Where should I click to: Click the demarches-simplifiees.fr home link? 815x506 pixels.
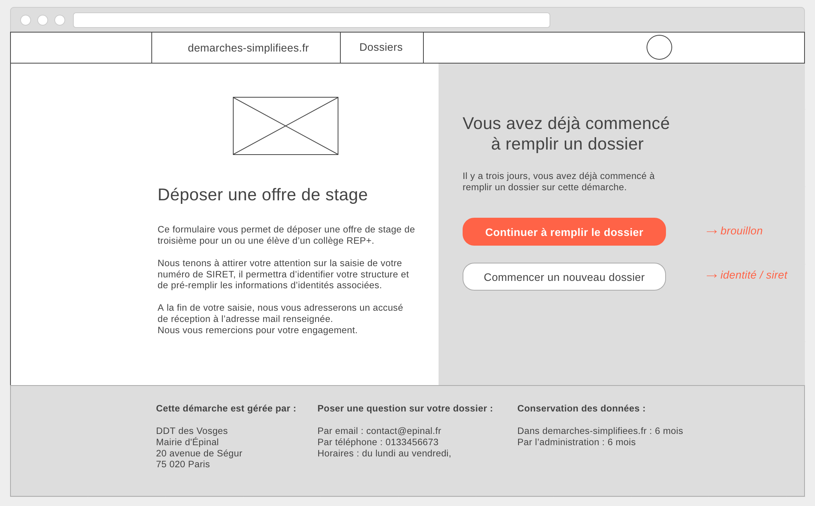249,47
